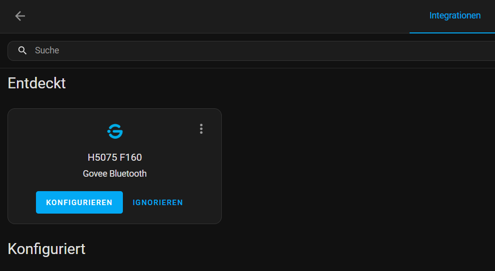Select the discovered Govee device card
The height and width of the screenshot is (271, 495).
[x=114, y=166]
